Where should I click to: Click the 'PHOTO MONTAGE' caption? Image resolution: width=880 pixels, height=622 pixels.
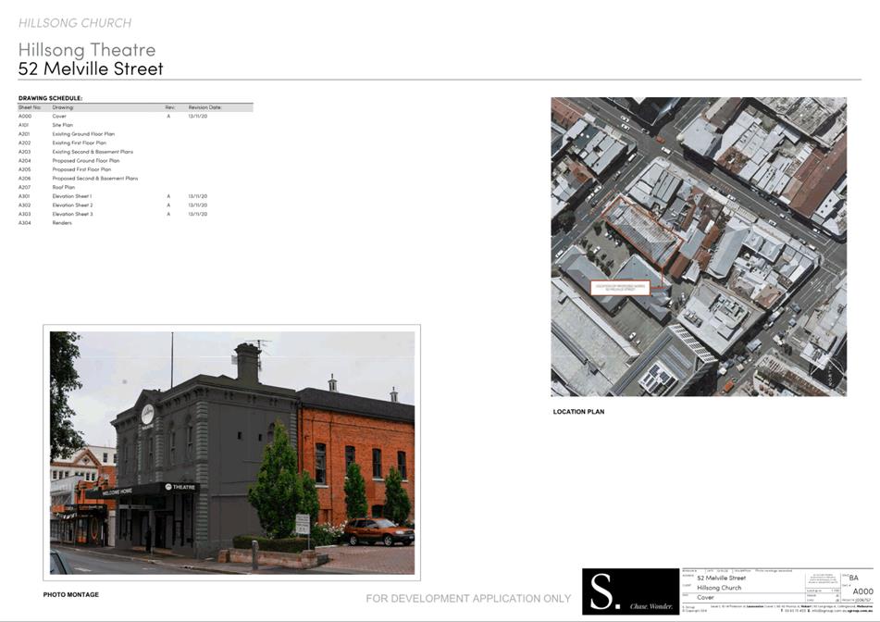[x=70, y=594]
